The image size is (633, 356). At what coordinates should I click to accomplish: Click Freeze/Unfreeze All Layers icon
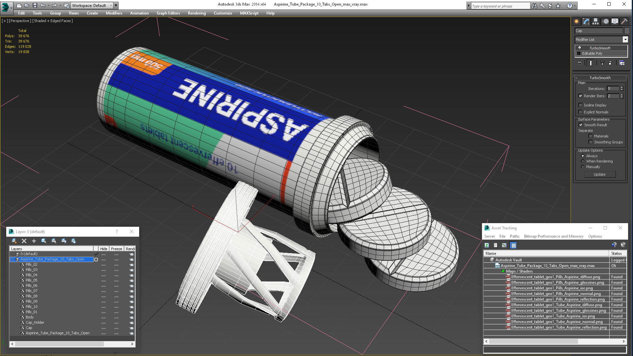74,241
